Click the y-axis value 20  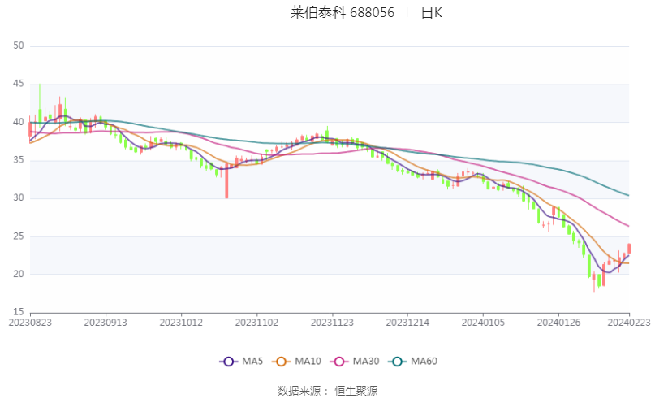(x=19, y=275)
